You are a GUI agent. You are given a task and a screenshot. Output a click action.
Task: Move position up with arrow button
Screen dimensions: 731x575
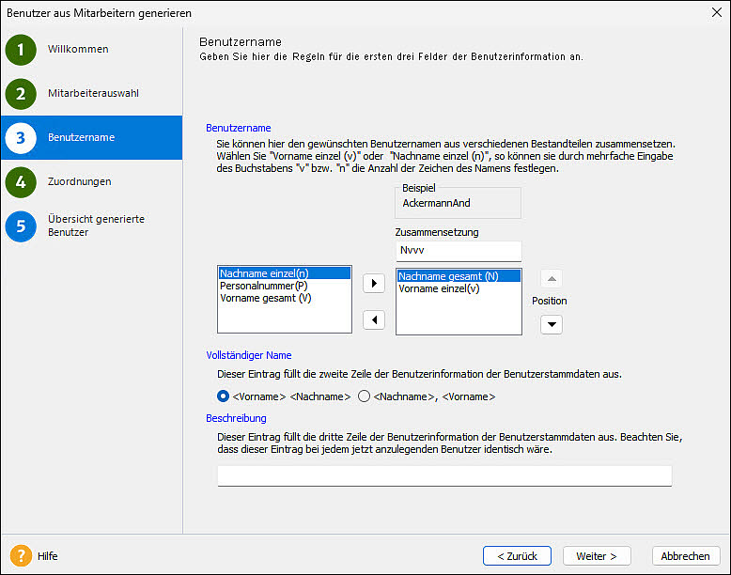552,279
